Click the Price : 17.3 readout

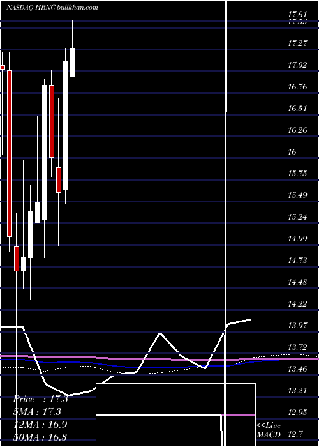(x=40, y=399)
